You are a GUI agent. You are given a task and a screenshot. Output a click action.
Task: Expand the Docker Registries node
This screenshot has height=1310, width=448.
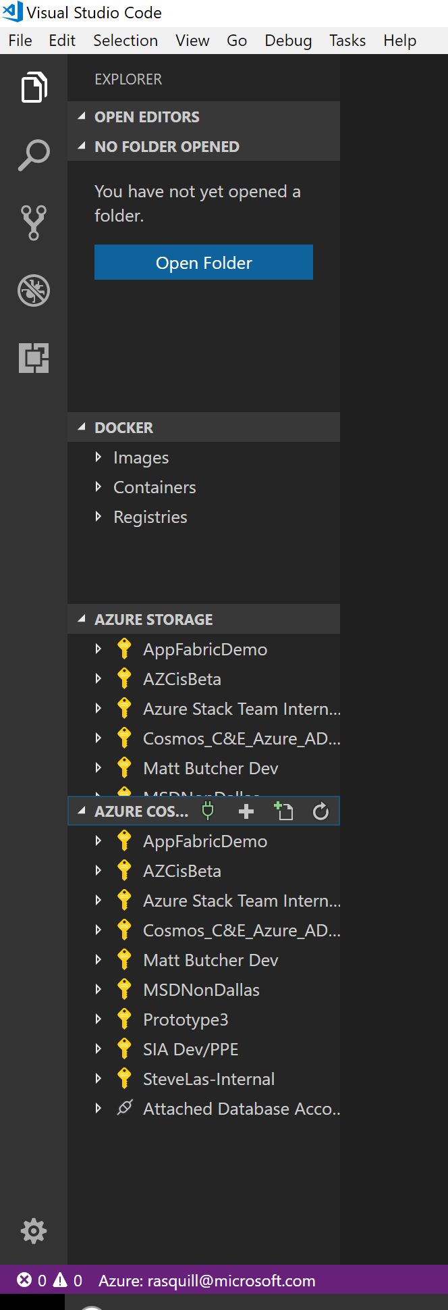tap(99, 516)
